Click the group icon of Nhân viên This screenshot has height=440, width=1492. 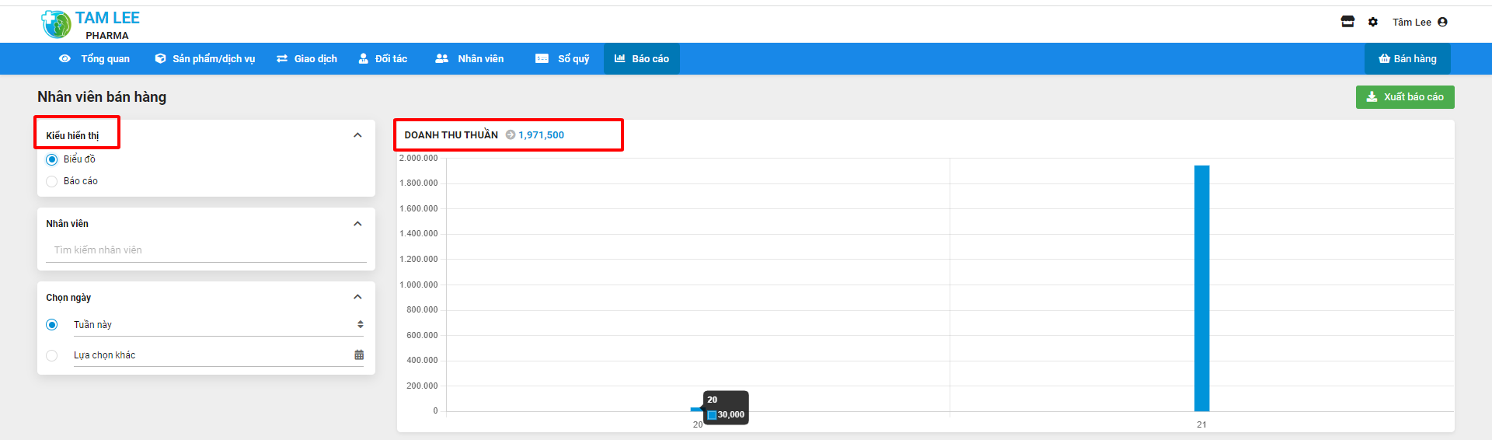click(441, 59)
